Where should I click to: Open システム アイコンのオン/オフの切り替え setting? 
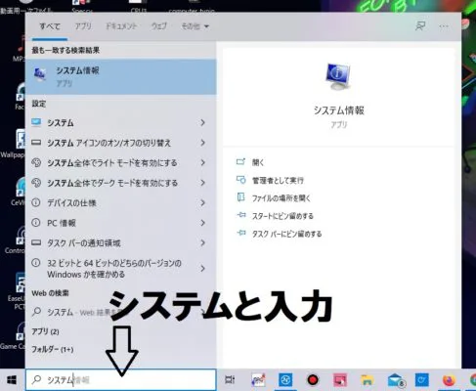click(120, 143)
